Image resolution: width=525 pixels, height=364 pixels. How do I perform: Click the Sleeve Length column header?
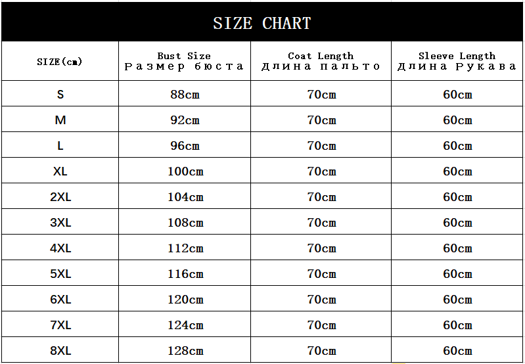click(457, 61)
